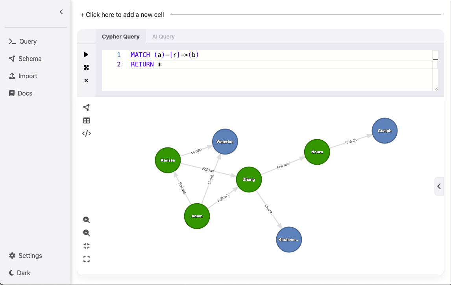Viewport: 451px width, 285px height.
Task: Maximize the query cell editor
Action: tap(86, 68)
